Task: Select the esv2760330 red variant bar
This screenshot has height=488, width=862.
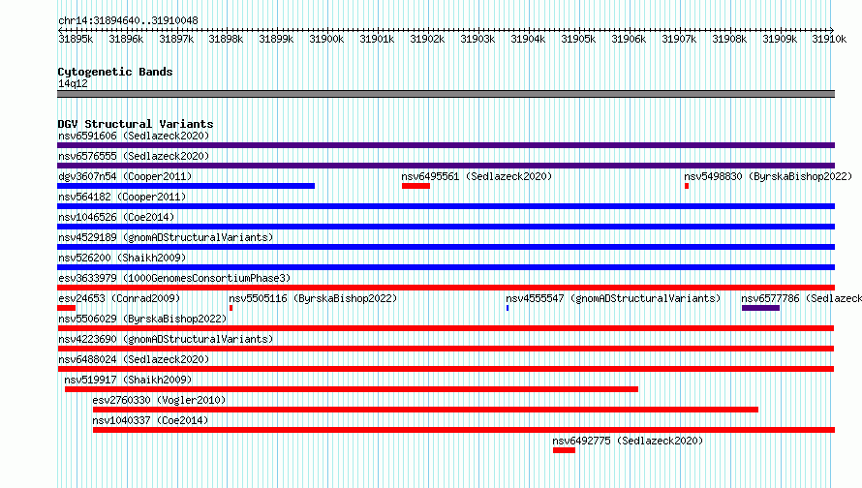Action: 425,410
